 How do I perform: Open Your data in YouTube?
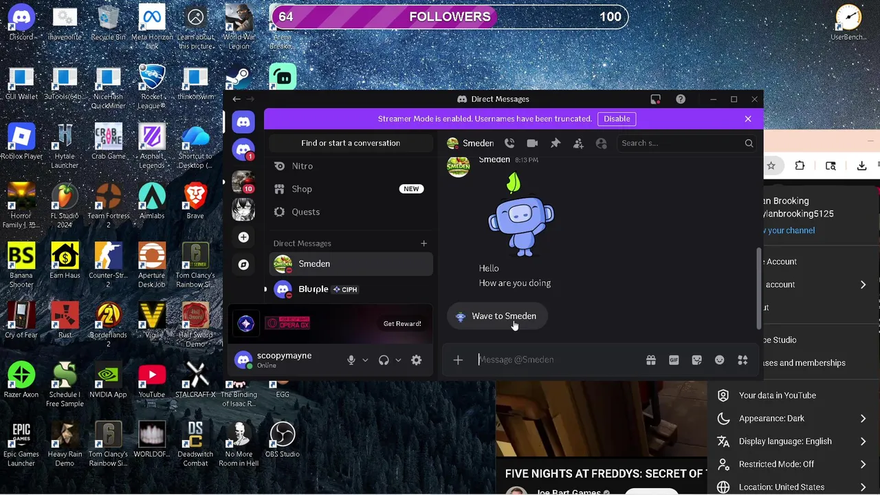coord(794,395)
